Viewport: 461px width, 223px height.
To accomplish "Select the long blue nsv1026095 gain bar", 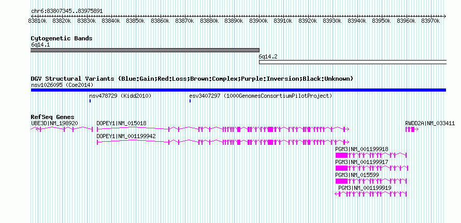I will click(238, 90).
